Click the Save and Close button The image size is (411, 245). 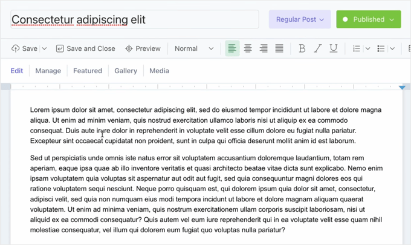pyautogui.click(x=85, y=48)
